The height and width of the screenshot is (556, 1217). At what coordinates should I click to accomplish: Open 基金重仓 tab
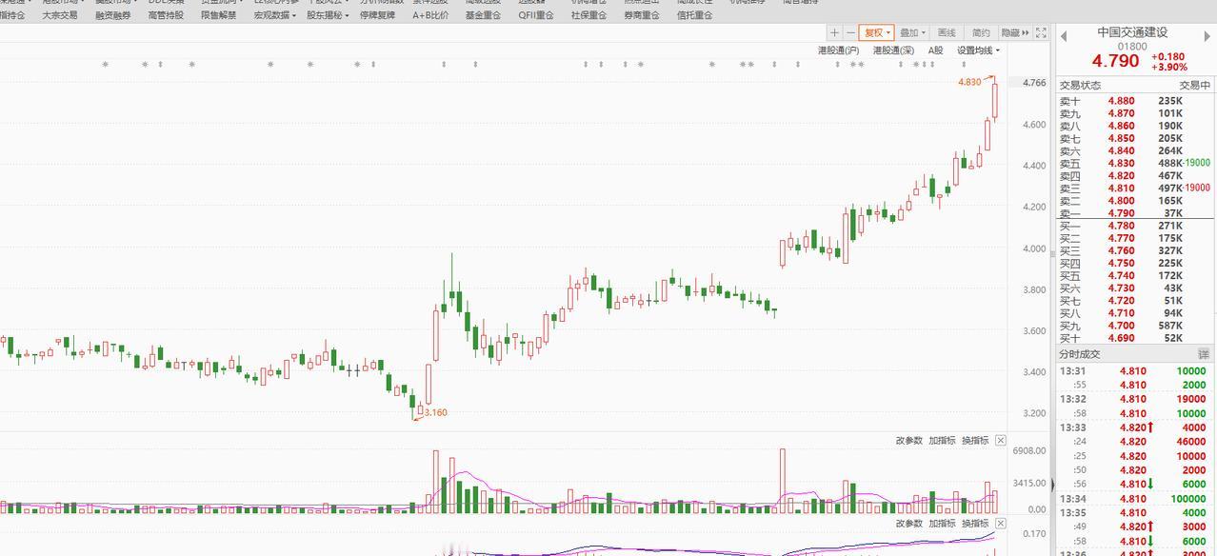click(483, 15)
